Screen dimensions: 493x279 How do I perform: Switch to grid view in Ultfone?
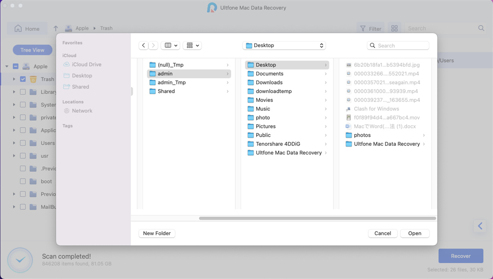pos(394,28)
